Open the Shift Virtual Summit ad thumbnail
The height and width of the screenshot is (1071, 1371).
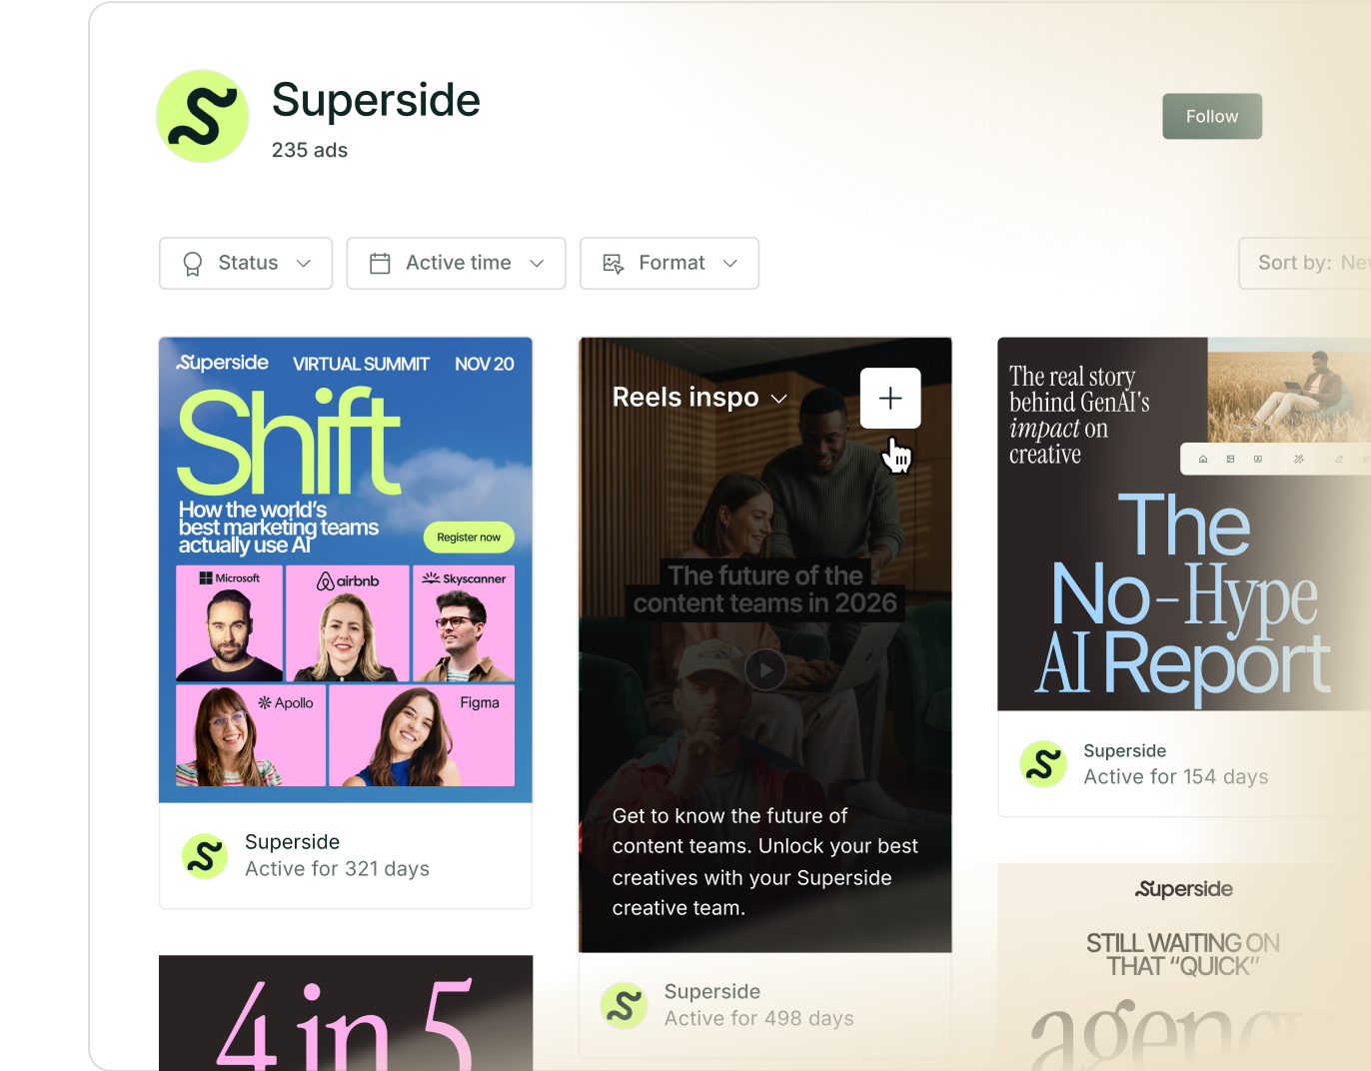[346, 569]
